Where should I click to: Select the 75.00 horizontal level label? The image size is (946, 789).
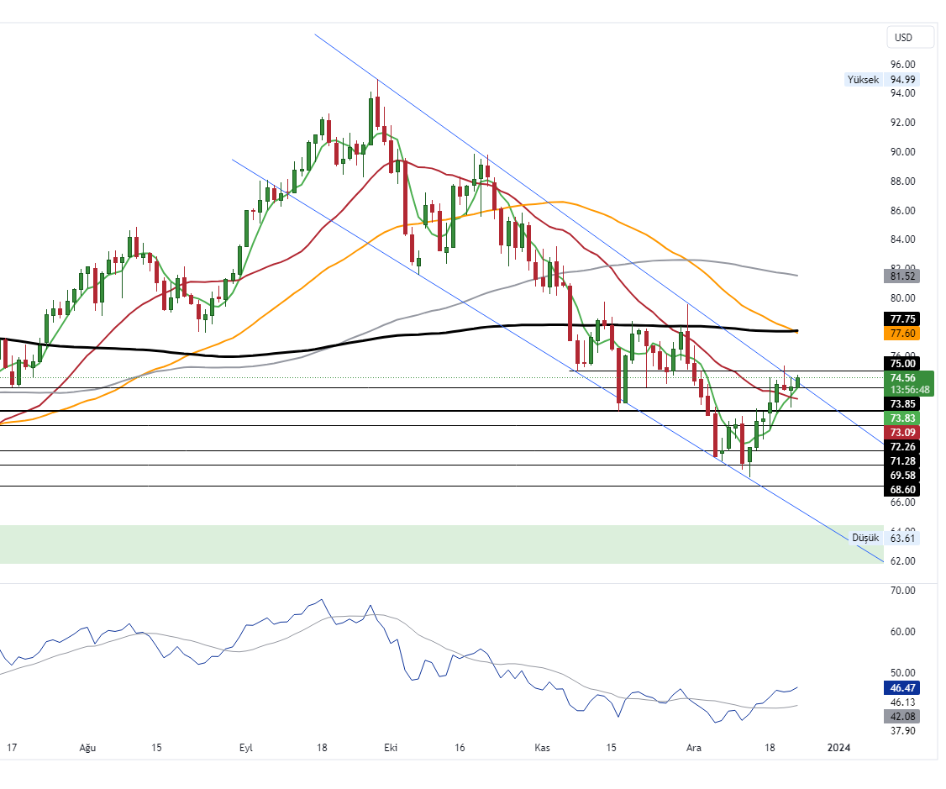coord(902,363)
